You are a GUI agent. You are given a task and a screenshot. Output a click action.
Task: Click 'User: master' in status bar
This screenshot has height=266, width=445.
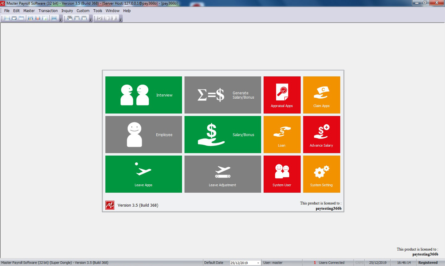coord(273,263)
